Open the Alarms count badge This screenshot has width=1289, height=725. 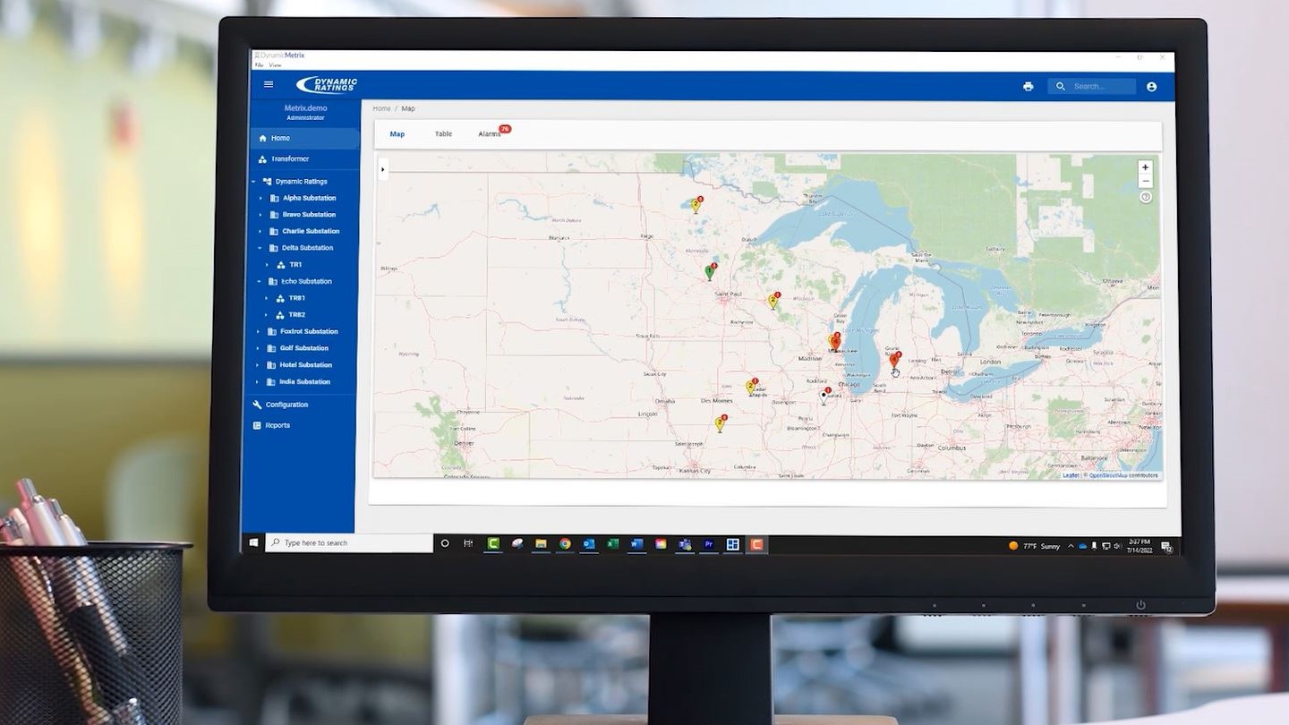tap(505, 129)
